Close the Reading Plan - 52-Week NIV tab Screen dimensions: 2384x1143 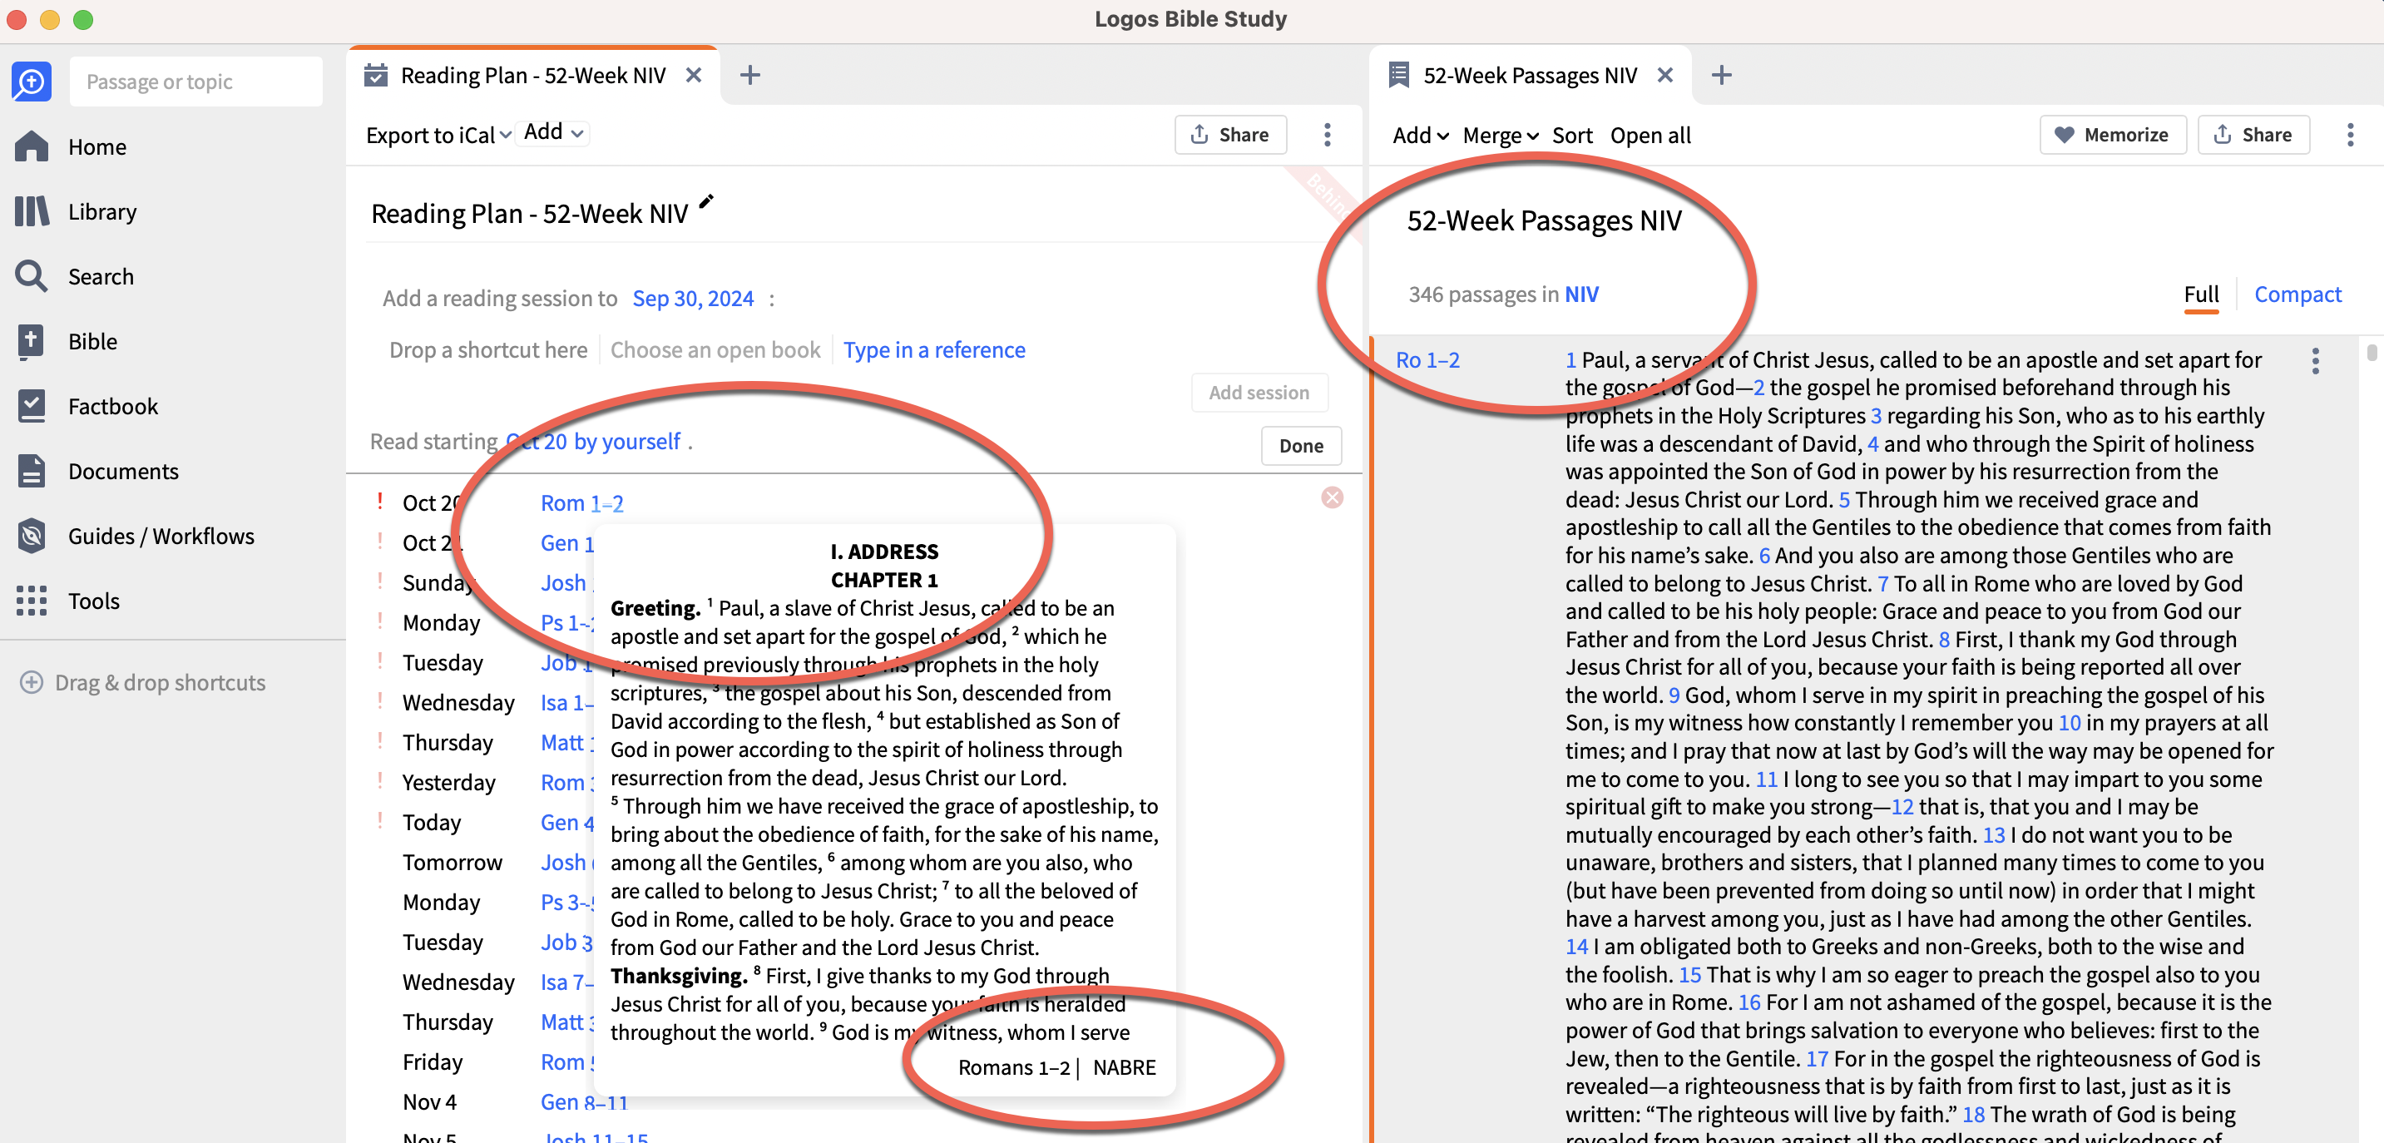tap(693, 75)
